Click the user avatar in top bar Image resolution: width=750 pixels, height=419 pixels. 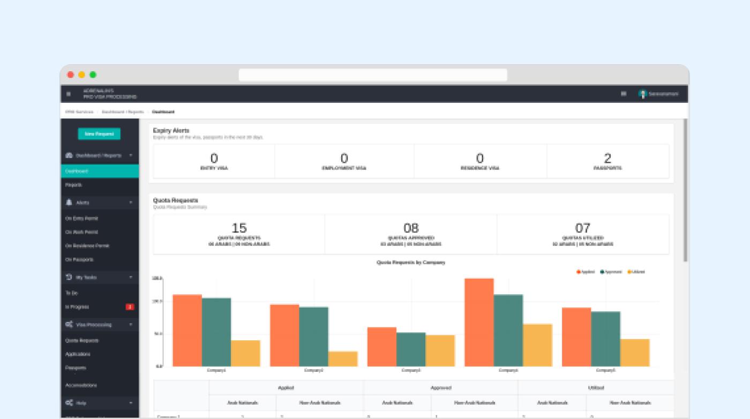tap(643, 94)
